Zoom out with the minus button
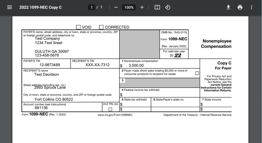The image size is (262, 143). 116,7
